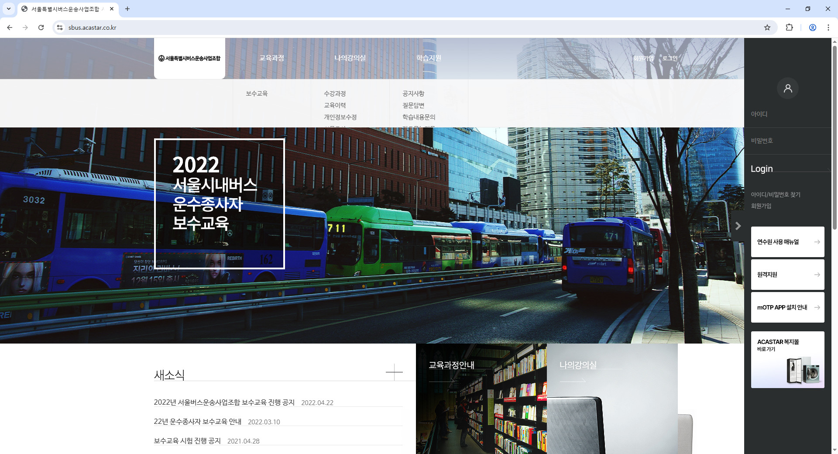The width and height of the screenshot is (838, 454).
Task: Collapse the login sidebar with the chevron
Action: [x=738, y=226]
